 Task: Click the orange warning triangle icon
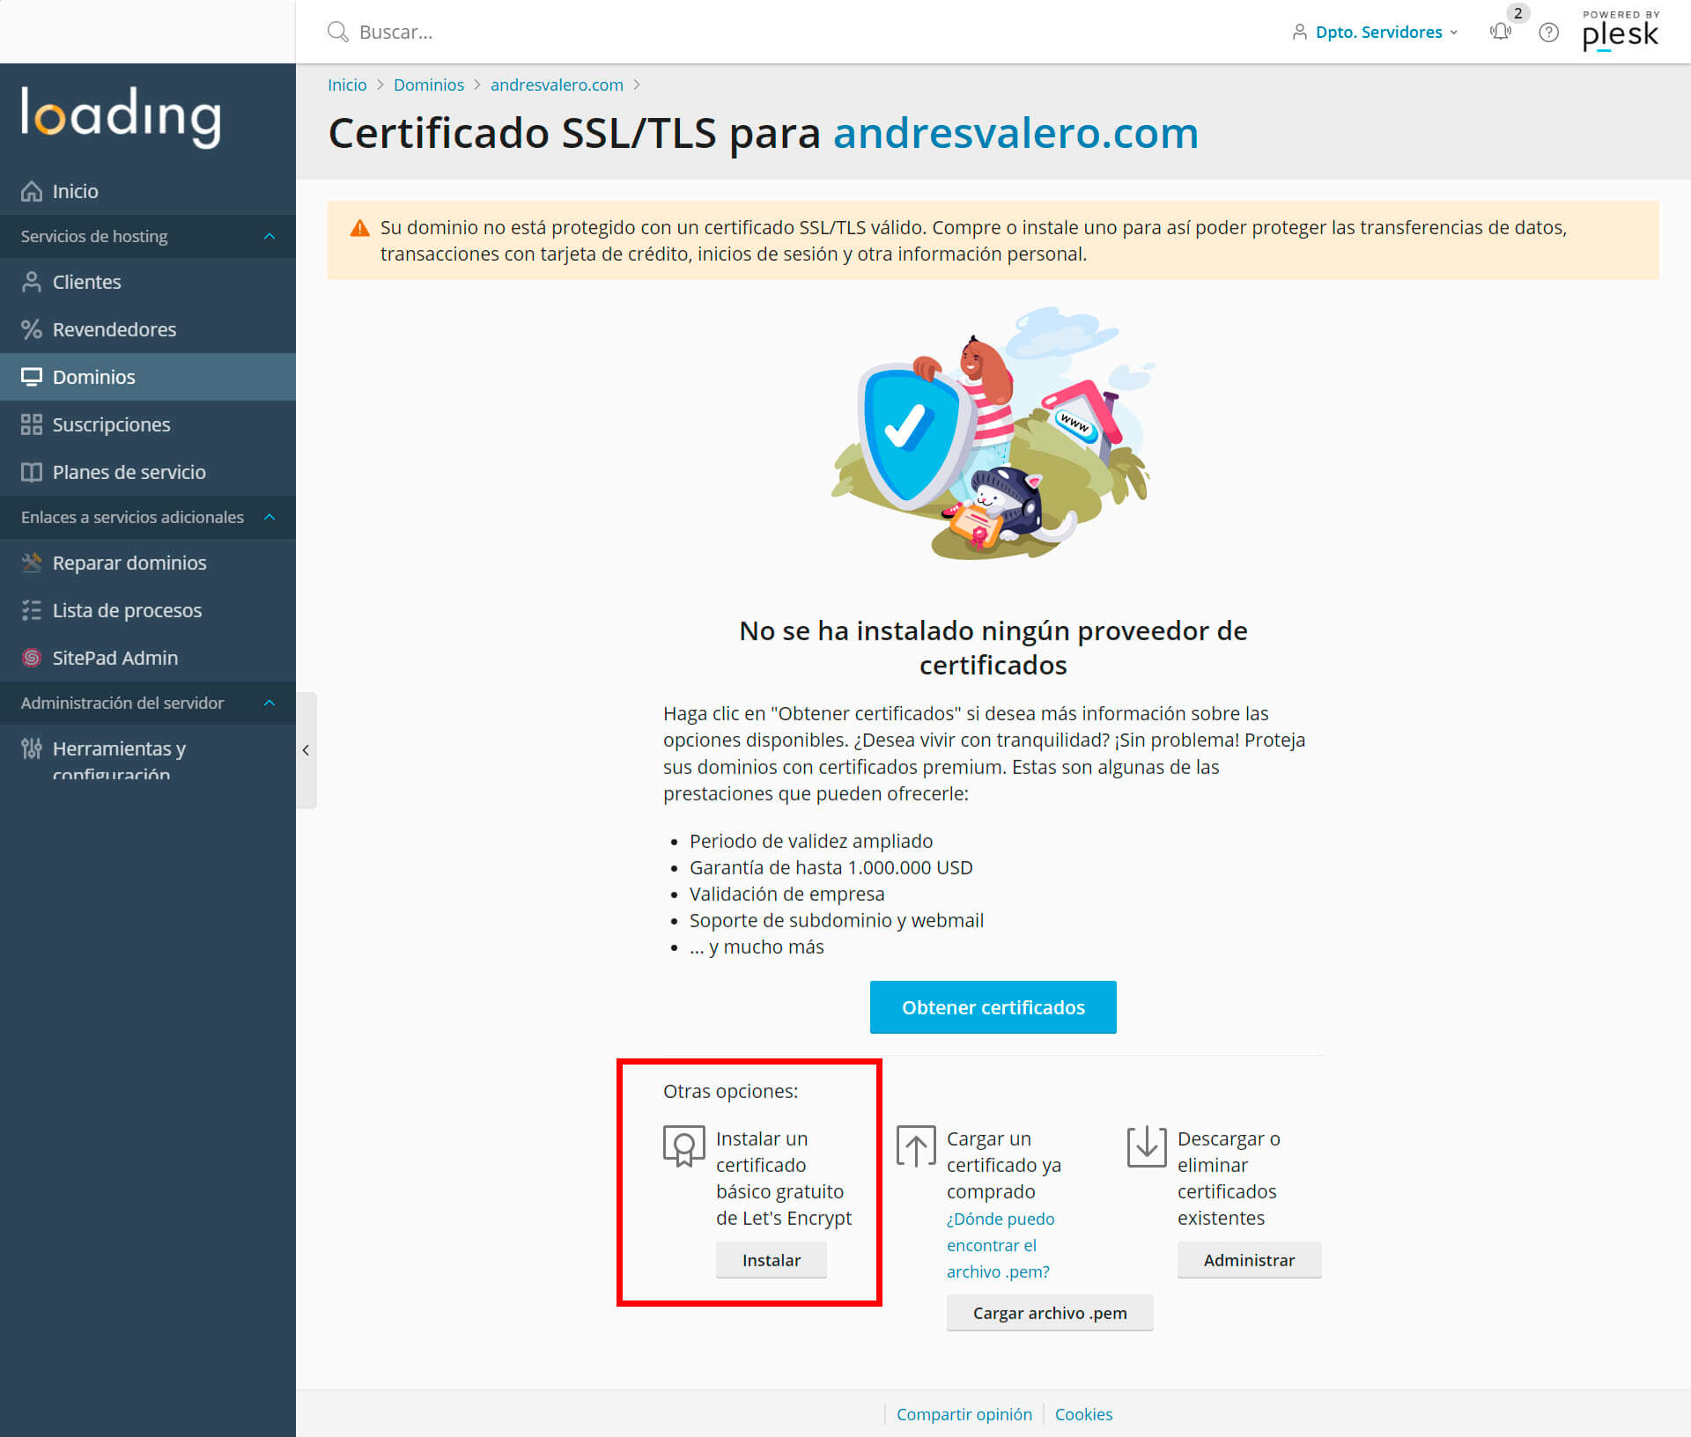tap(360, 228)
